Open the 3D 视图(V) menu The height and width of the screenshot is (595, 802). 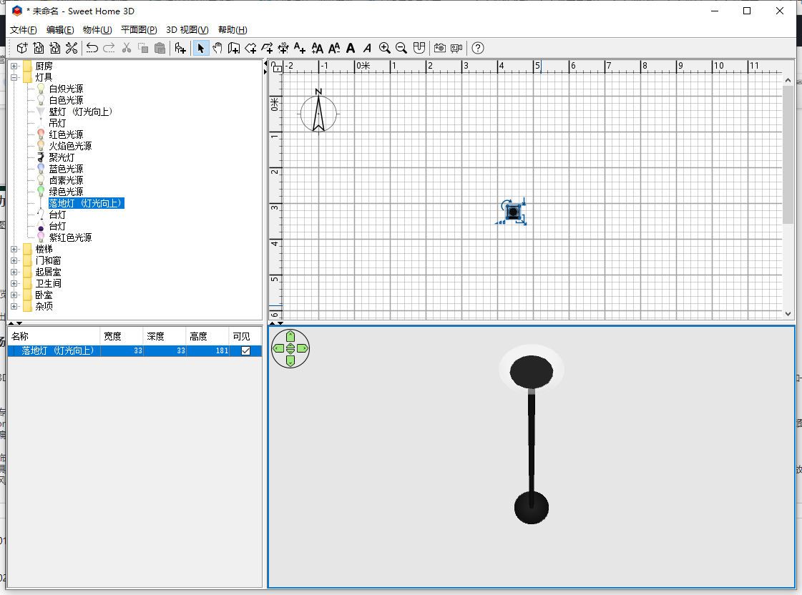[187, 29]
